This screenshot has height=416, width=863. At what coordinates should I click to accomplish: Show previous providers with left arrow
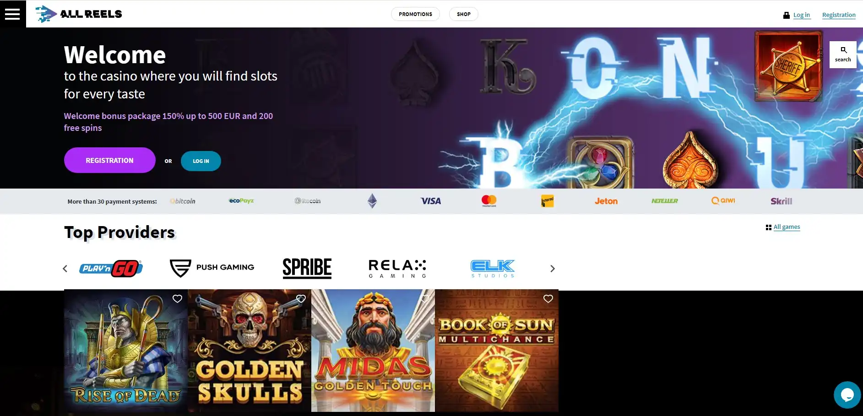(x=65, y=269)
